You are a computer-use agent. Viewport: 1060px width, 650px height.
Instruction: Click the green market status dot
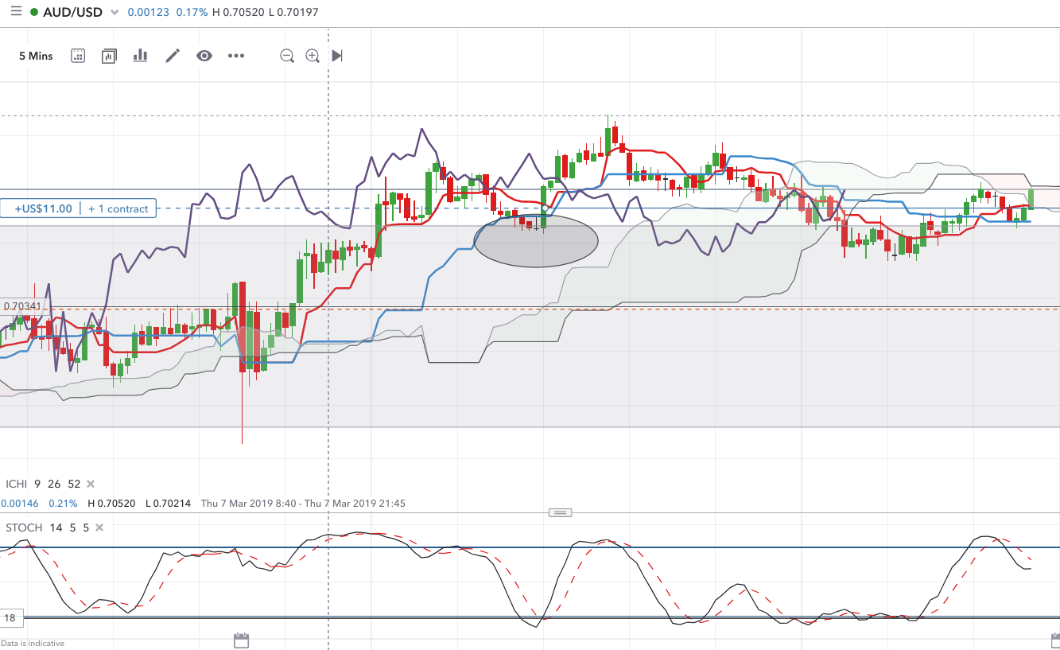pos(33,13)
